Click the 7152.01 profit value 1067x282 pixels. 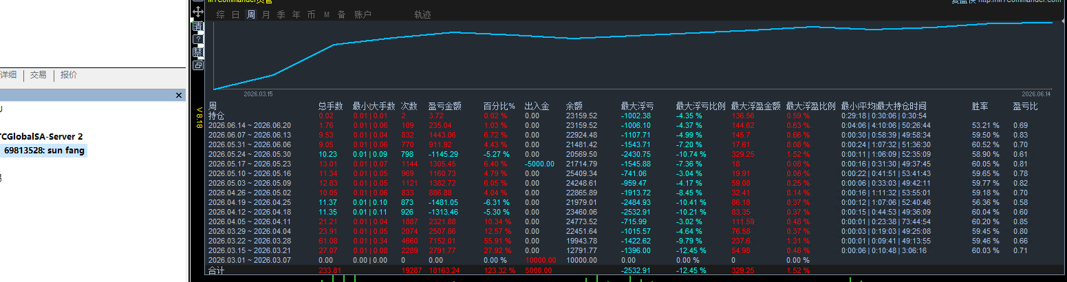pyautogui.click(x=441, y=241)
